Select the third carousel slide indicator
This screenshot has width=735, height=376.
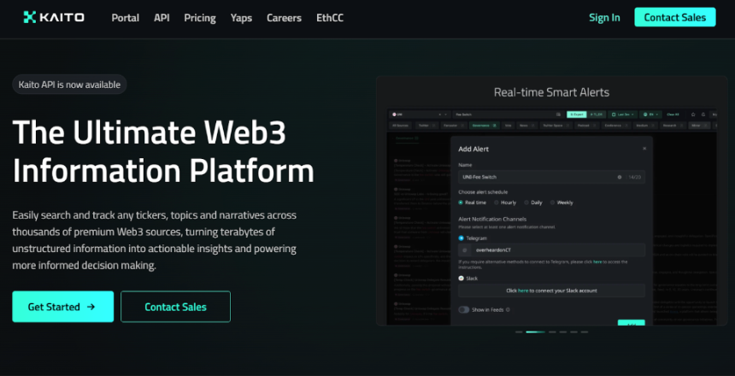pos(552,332)
